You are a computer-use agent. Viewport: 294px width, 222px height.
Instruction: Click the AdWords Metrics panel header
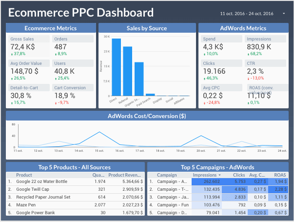point(243,28)
